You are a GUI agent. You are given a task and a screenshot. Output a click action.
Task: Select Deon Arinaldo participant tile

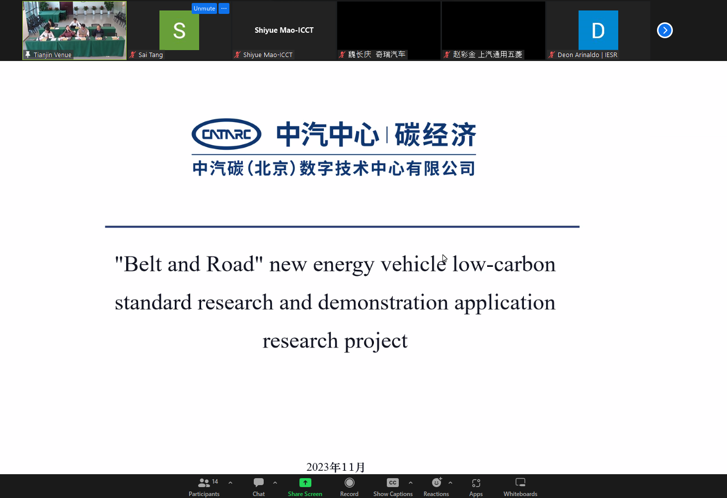[598, 30]
